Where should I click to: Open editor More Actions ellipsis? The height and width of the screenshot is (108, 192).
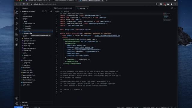tap(175, 8)
